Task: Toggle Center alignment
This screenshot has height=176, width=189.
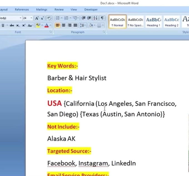Action: coord(64,25)
